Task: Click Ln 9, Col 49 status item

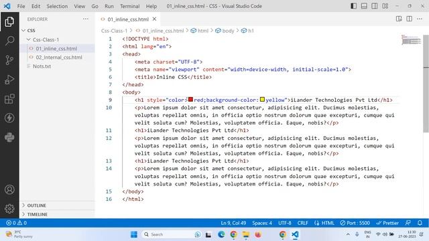Action: [x=233, y=223]
